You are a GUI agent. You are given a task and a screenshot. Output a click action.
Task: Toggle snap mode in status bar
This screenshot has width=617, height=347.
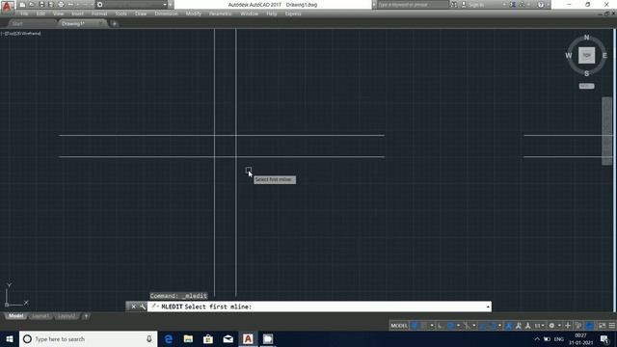point(424,326)
